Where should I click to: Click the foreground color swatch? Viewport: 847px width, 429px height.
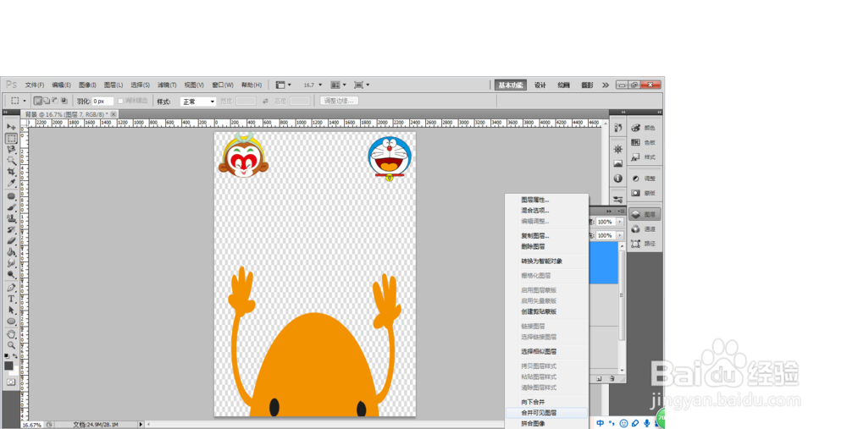click(x=8, y=366)
